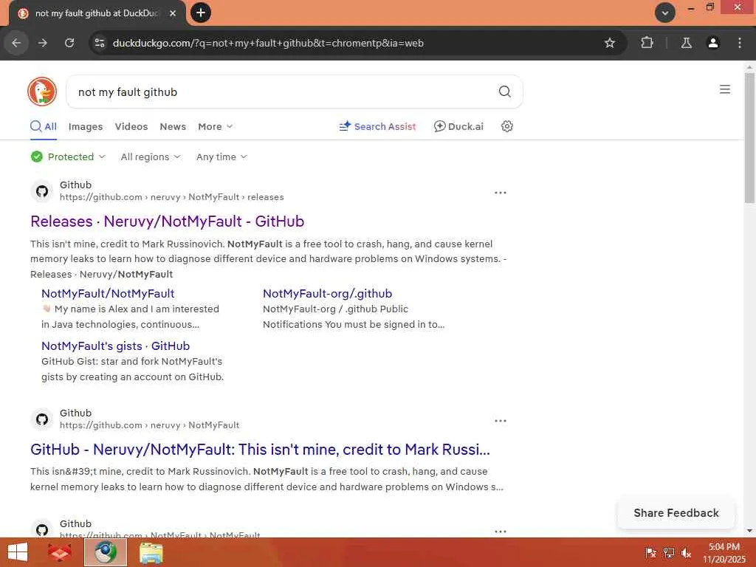
Task: Switch to Videos tab
Action: (x=131, y=126)
